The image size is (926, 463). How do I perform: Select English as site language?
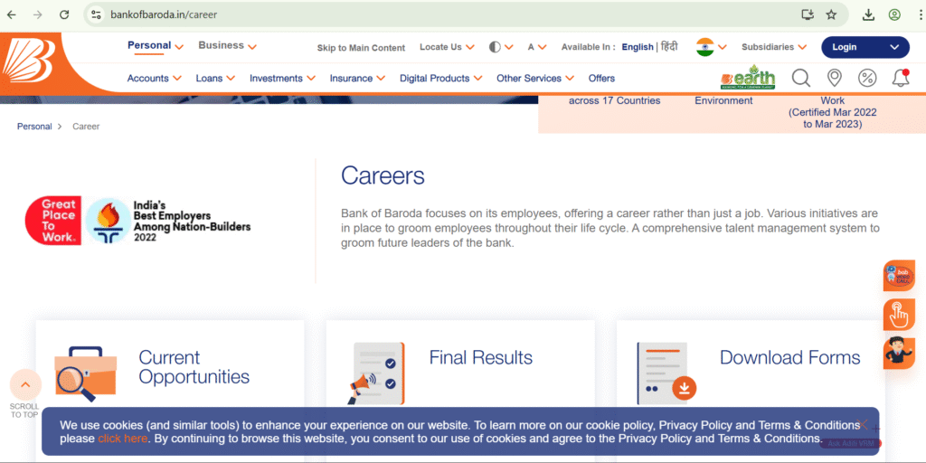[x=638, y=47]
